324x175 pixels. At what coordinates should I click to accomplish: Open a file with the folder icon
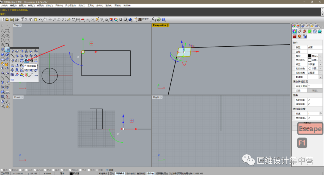point(7,19)
